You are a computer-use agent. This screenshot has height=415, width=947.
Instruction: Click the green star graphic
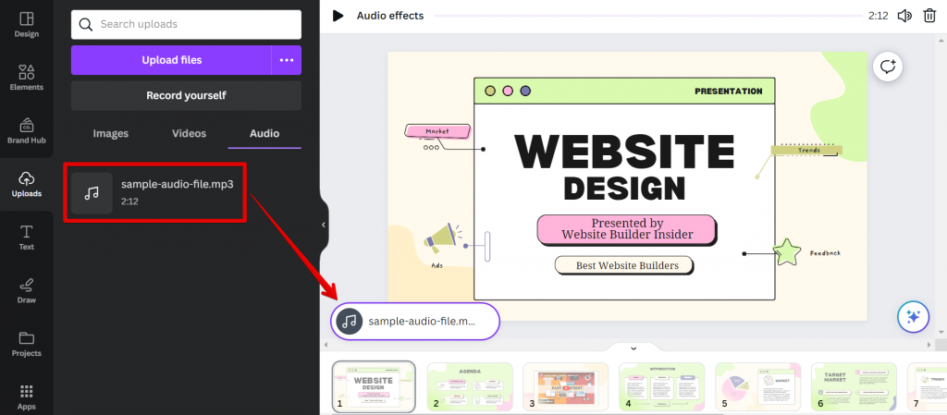tap(788, 252)
